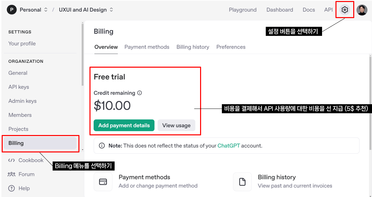Click the View usage button
Screen dimensions: 372x197
176,125
